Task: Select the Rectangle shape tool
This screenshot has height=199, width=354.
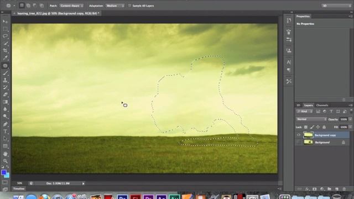Action: pyautogui.click(x=5, y=146)
